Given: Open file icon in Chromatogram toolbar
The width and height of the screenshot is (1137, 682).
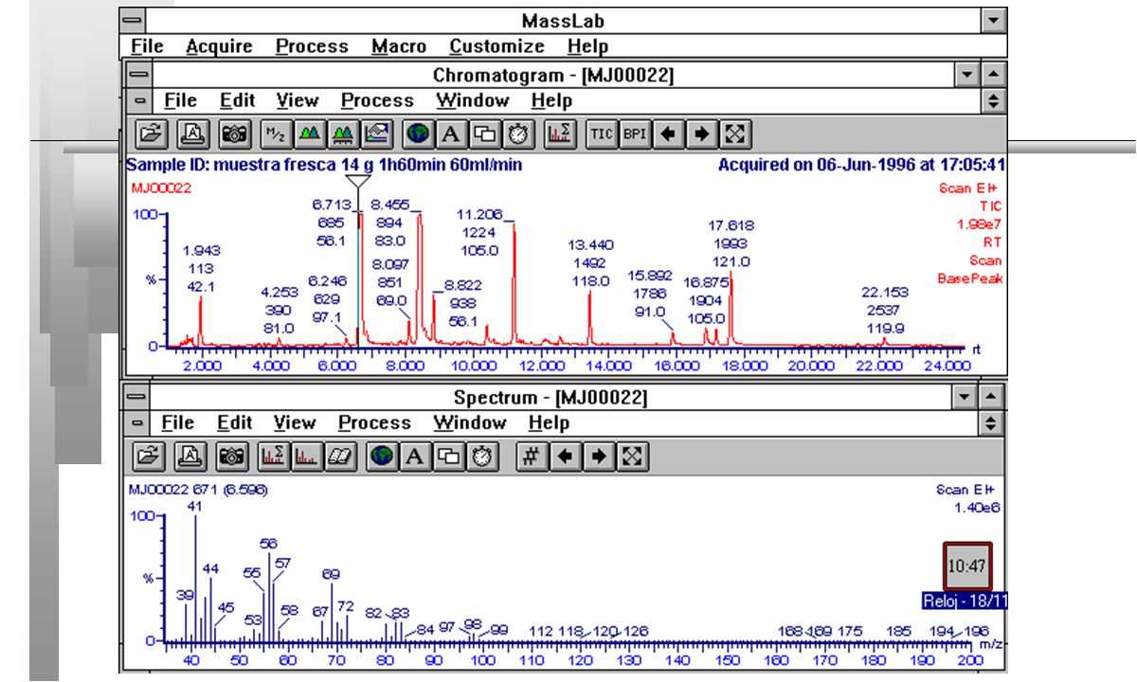Looking at the screenshot, I should [x=151, y=135].
